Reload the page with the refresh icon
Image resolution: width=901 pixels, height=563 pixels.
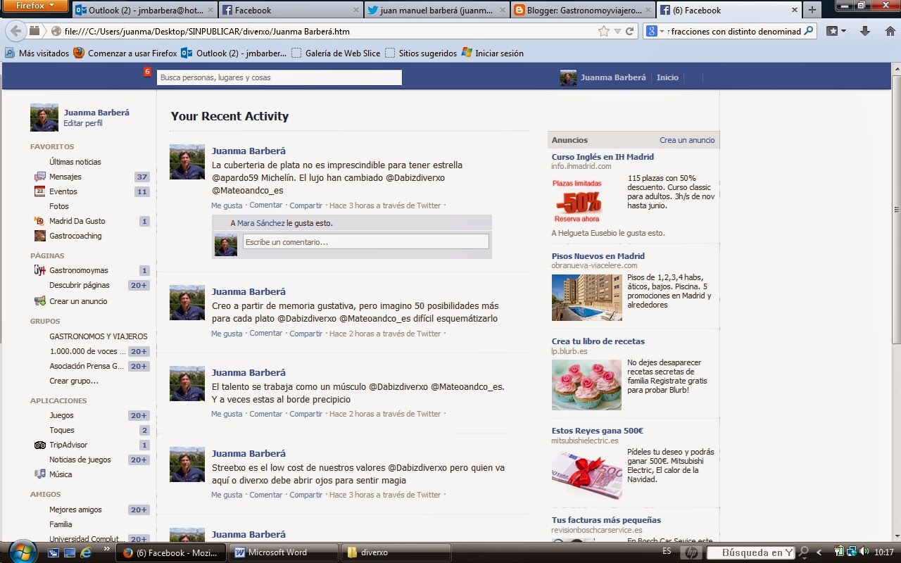click(630, 31)
